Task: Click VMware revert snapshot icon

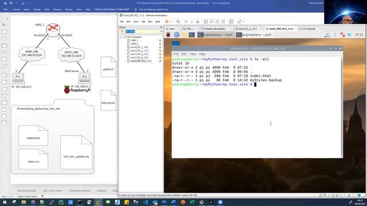Action: point(192,22)
